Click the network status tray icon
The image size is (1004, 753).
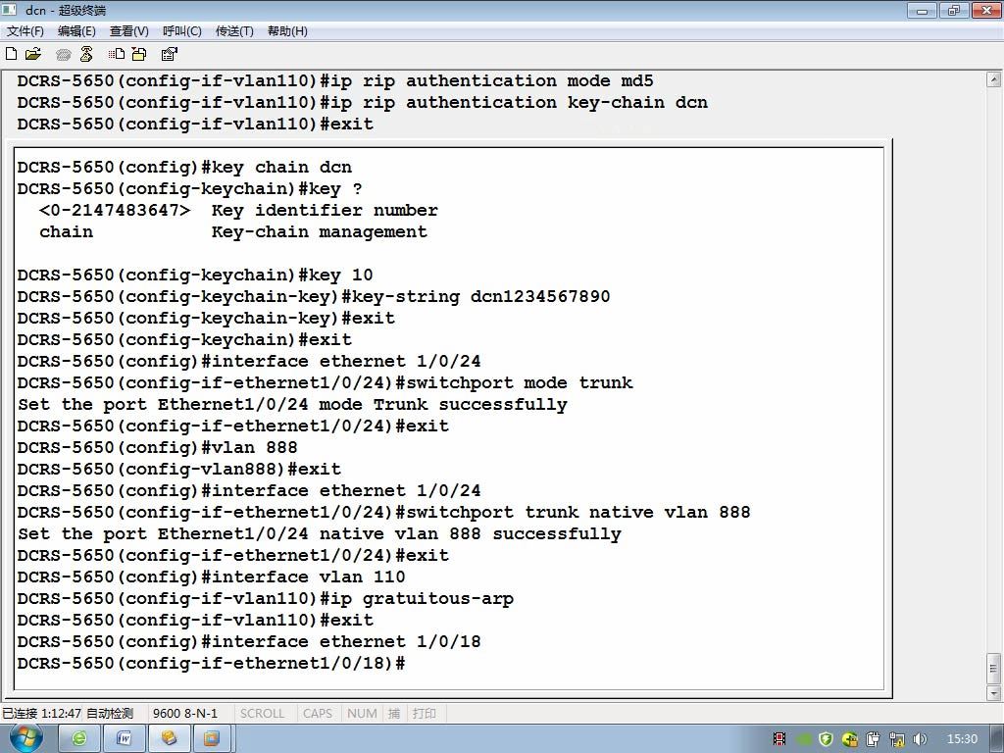click(x=896, y=739)
